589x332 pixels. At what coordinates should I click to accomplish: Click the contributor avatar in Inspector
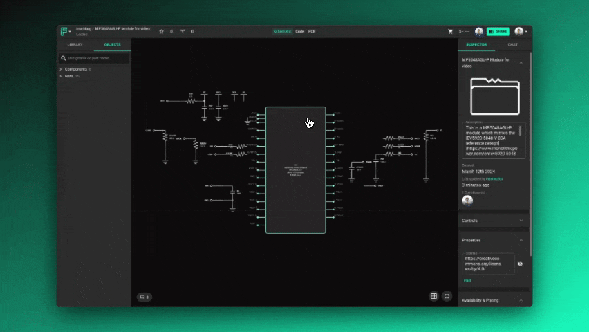tap(467, 201)
